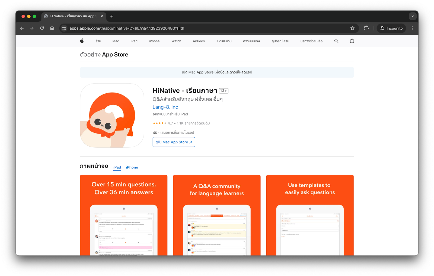Click the เปิด Mac App Store banner
Viewport: 434px width, 276px height.
point(217,72)
